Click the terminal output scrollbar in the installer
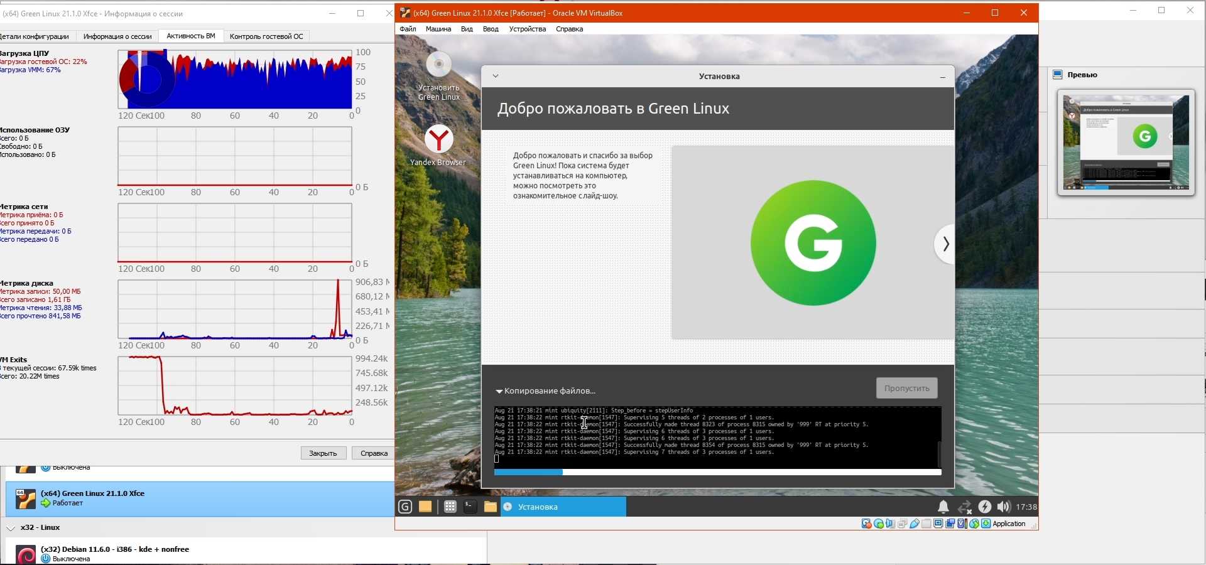Image resolution: width=1206 pixels, height=565 pixels. (x=939, y=454)
